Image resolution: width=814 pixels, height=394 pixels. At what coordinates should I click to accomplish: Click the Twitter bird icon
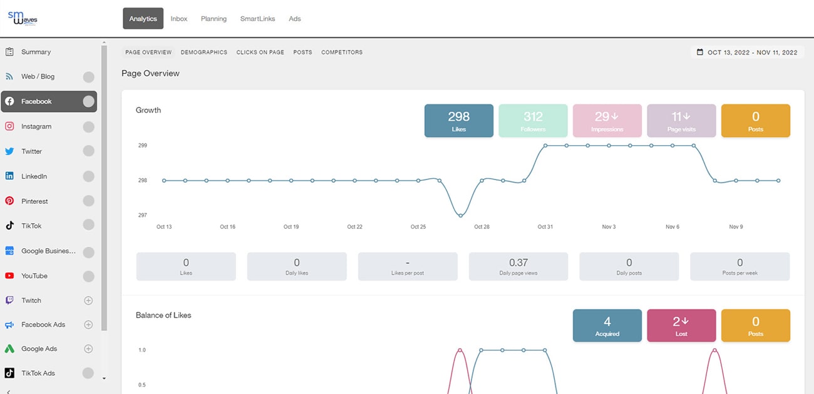(9, 151)
